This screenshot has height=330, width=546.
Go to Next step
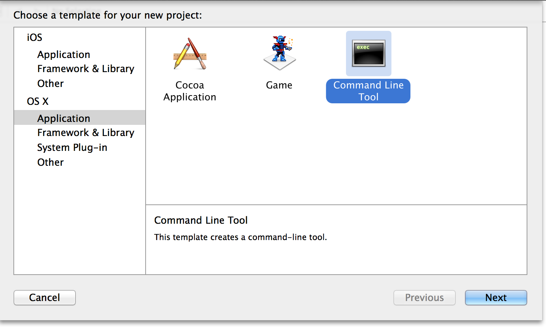[496, 298]
